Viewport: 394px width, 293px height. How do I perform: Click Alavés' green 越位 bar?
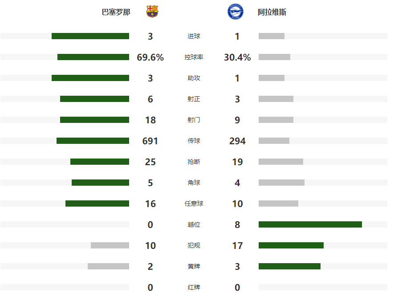click(310, 224)
